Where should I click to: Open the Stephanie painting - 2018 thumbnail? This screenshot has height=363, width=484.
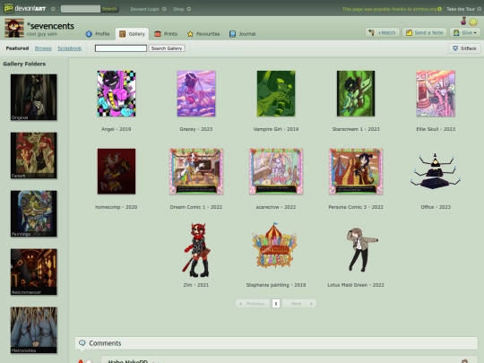275,245
